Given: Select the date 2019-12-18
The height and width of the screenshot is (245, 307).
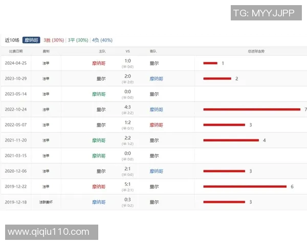Looking at the screenshot, I should point(16,202).
